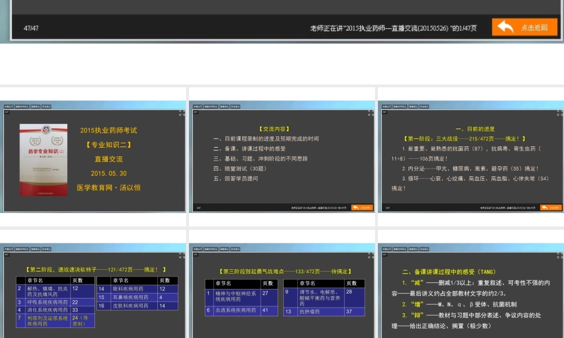The width and height of the screenshot is (564, 338).
Task: Click fullscreen icon on the 交流内容 slide thumbnail
Action: (371, 113)
